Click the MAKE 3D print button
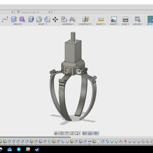The width and height of the screenshot is (153, 153). (x=125, y=19)
